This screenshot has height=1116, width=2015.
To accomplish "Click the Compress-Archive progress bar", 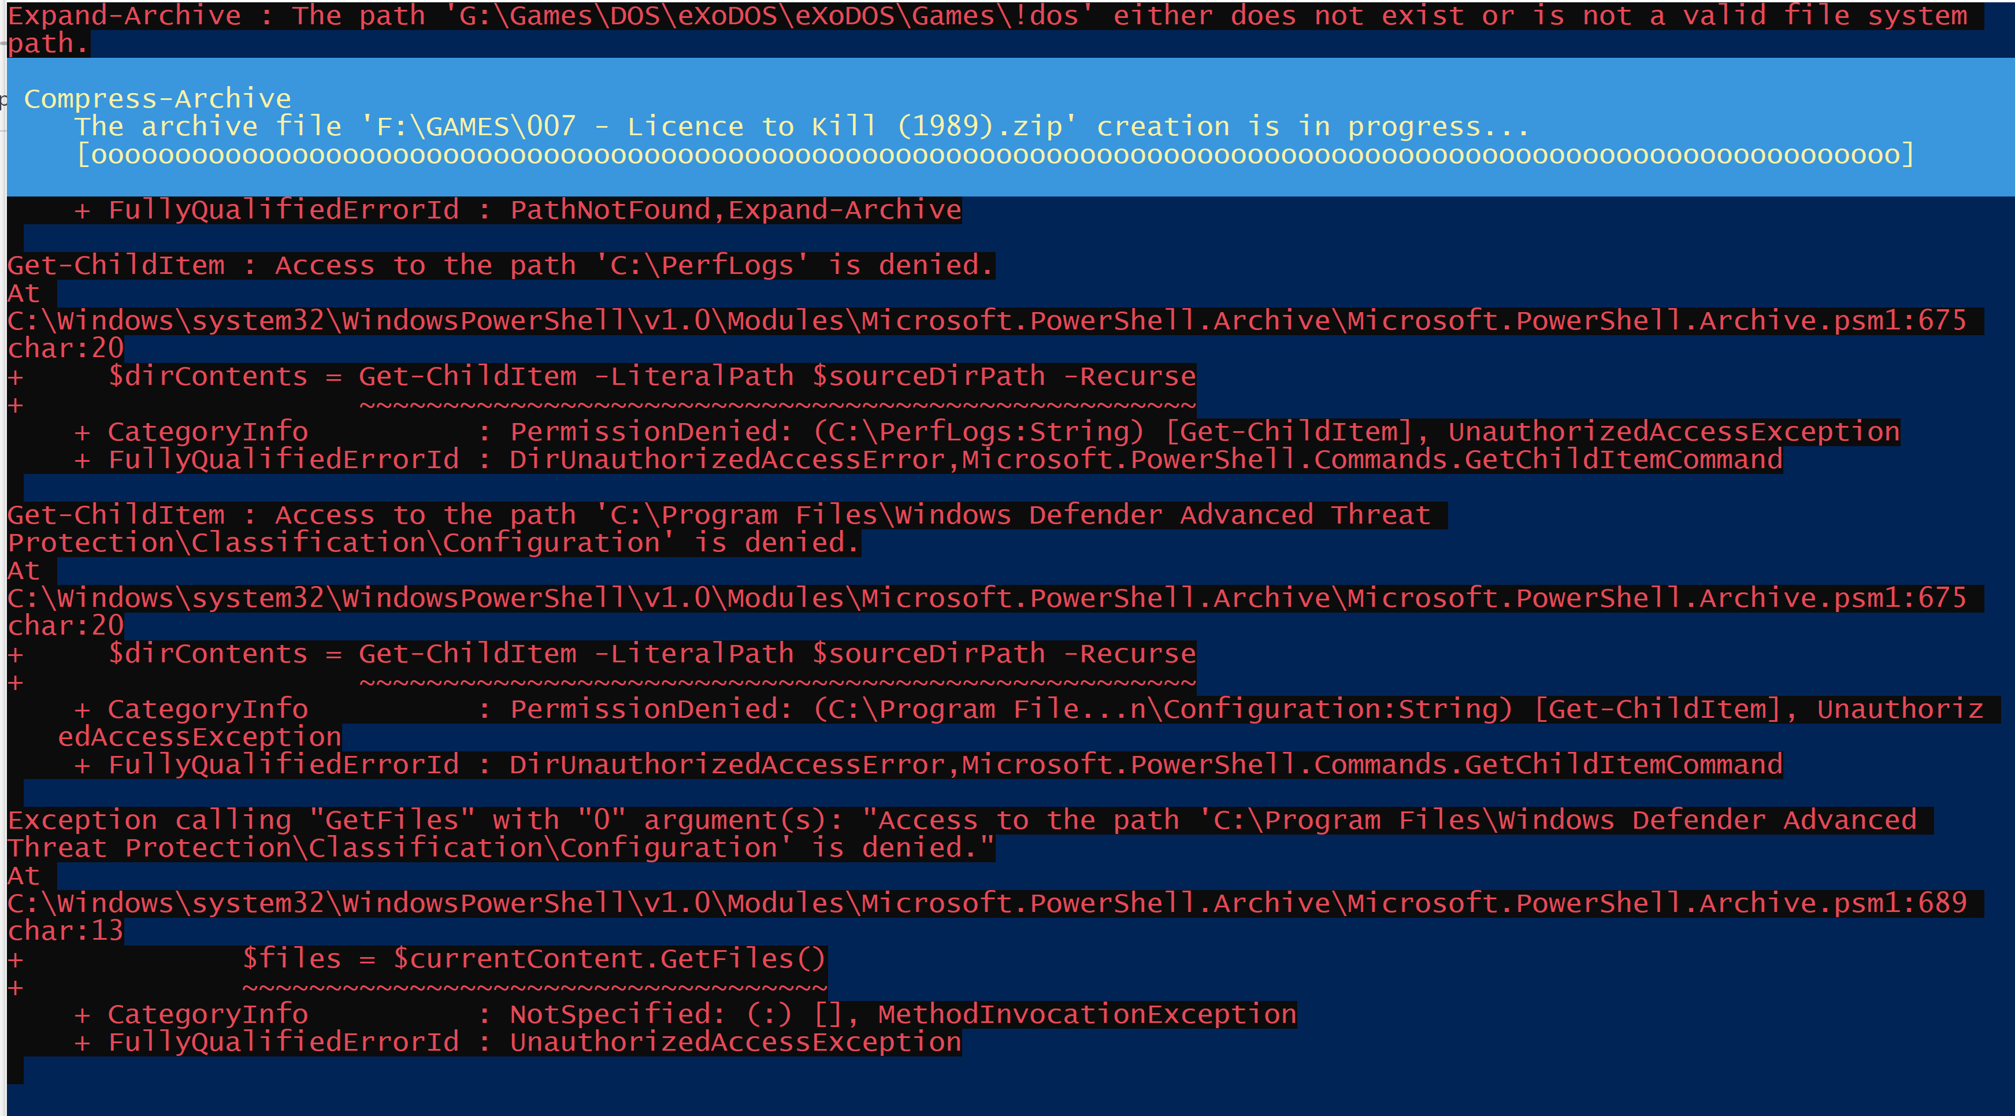I will (x=995, y=155).
